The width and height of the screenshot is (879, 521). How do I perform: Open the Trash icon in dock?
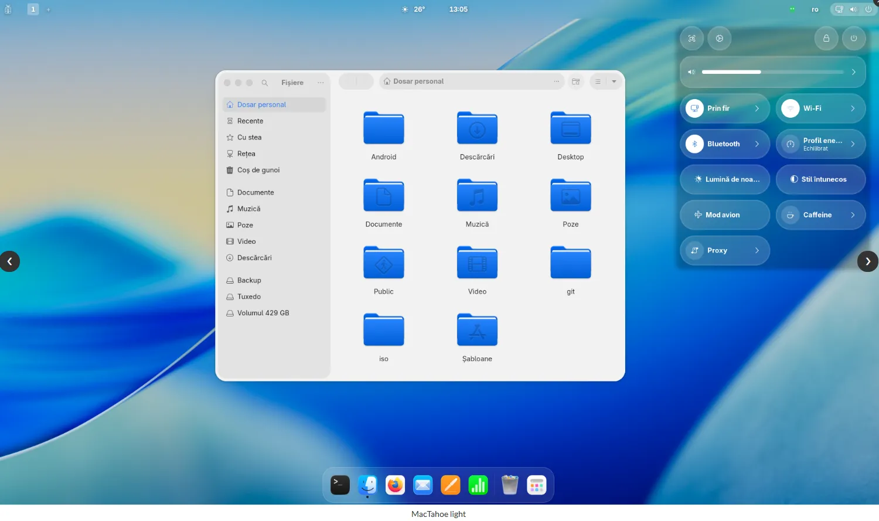(x=510, y=485)
